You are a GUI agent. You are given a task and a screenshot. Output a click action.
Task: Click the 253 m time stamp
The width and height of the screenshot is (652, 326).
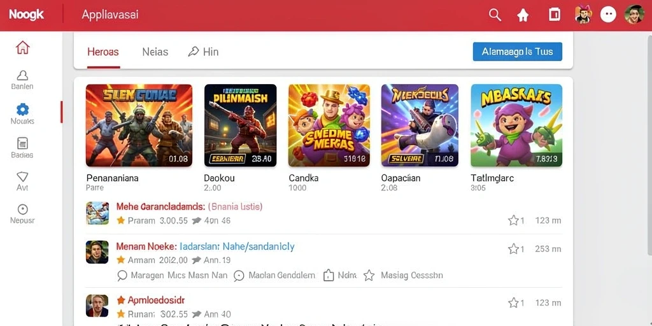coord(548,249)
